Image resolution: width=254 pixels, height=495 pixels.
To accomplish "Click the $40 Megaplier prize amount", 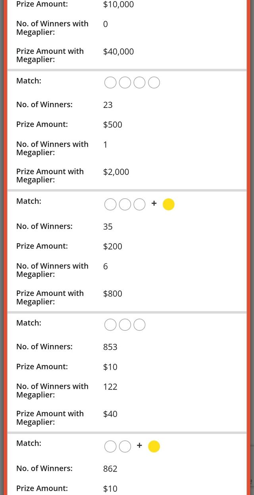I will [110, 414].
